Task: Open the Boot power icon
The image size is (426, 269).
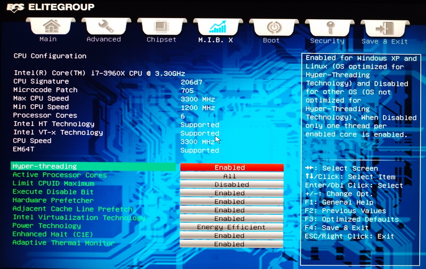Action: point(274,28)
